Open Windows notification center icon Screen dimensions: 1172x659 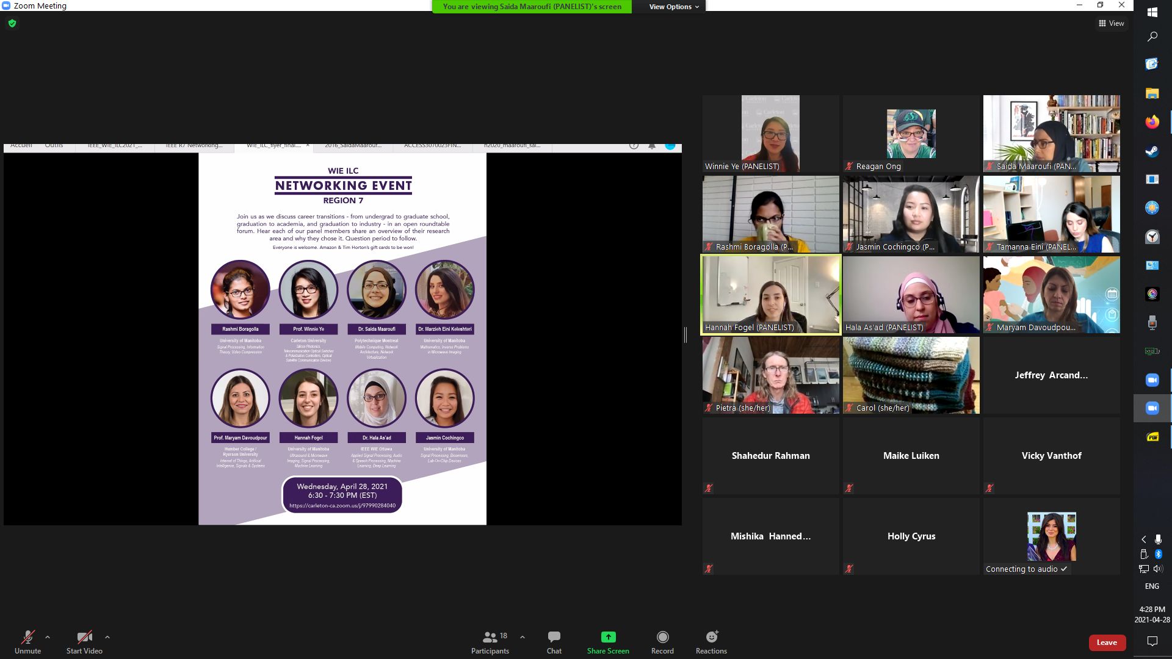tap(1152, 641)
